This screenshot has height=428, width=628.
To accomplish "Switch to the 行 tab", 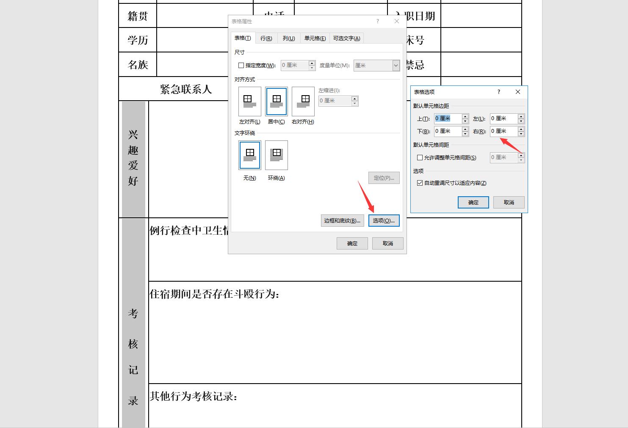I will (x=266, y=38).
